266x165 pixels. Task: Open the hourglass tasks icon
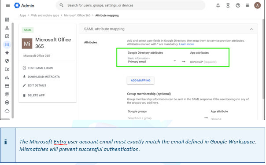tap(228, 5)
